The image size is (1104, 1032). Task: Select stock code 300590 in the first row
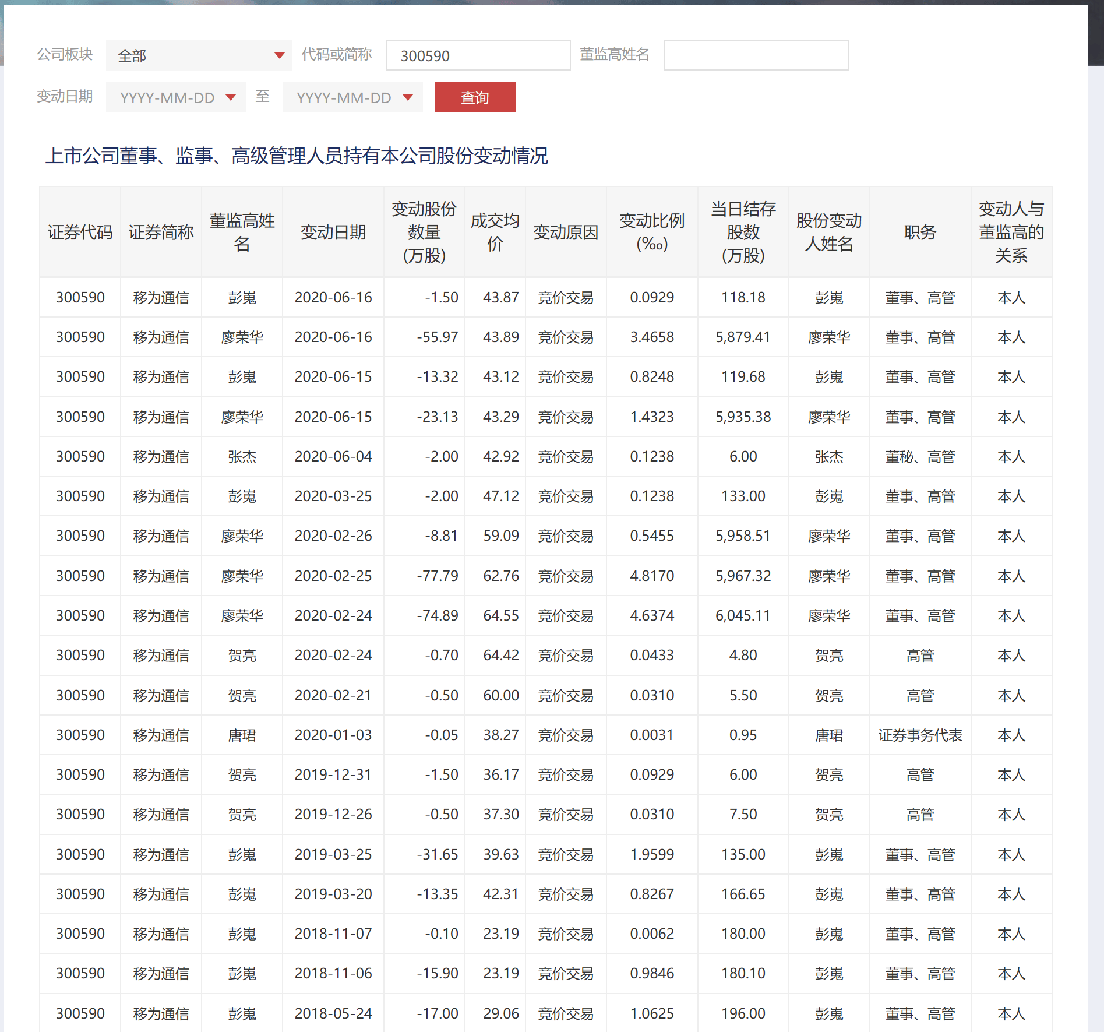pyautogui.click(x=80, y=297)
